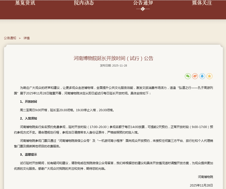Click the 详情 breadcrumb item
Image resolution: width=226 pixels, height=189 pixels.
(27, 38)
